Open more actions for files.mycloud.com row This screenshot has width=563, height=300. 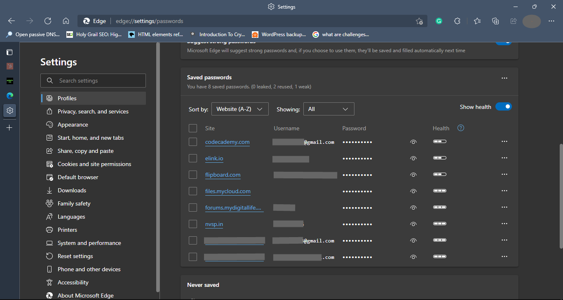[x=504, y=191]
